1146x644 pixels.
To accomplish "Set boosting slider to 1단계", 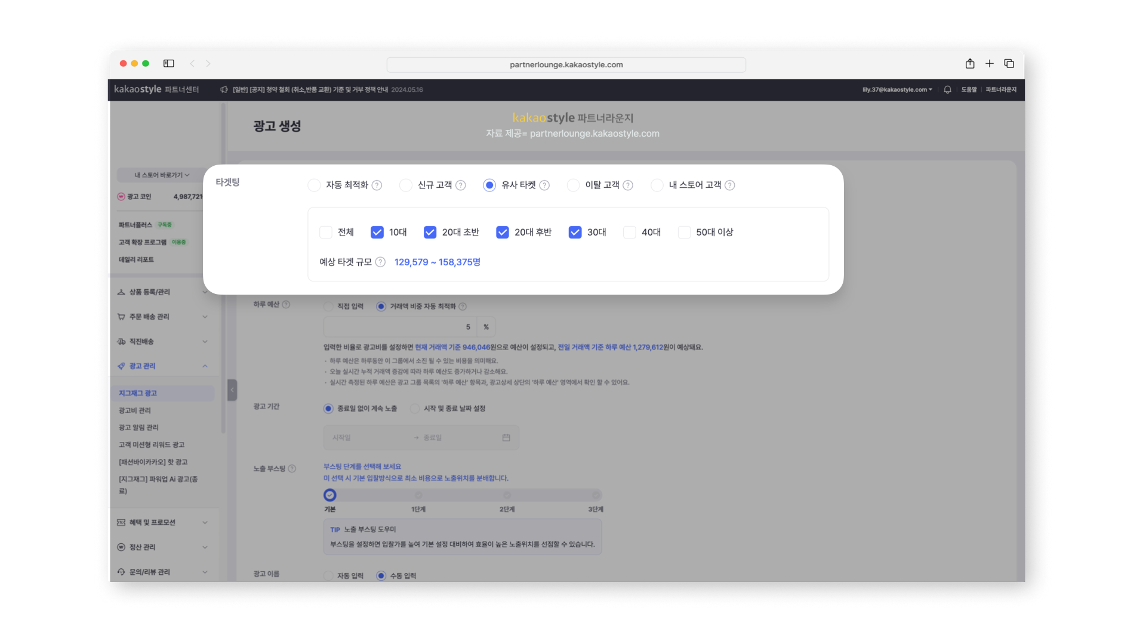I will 418,496.
